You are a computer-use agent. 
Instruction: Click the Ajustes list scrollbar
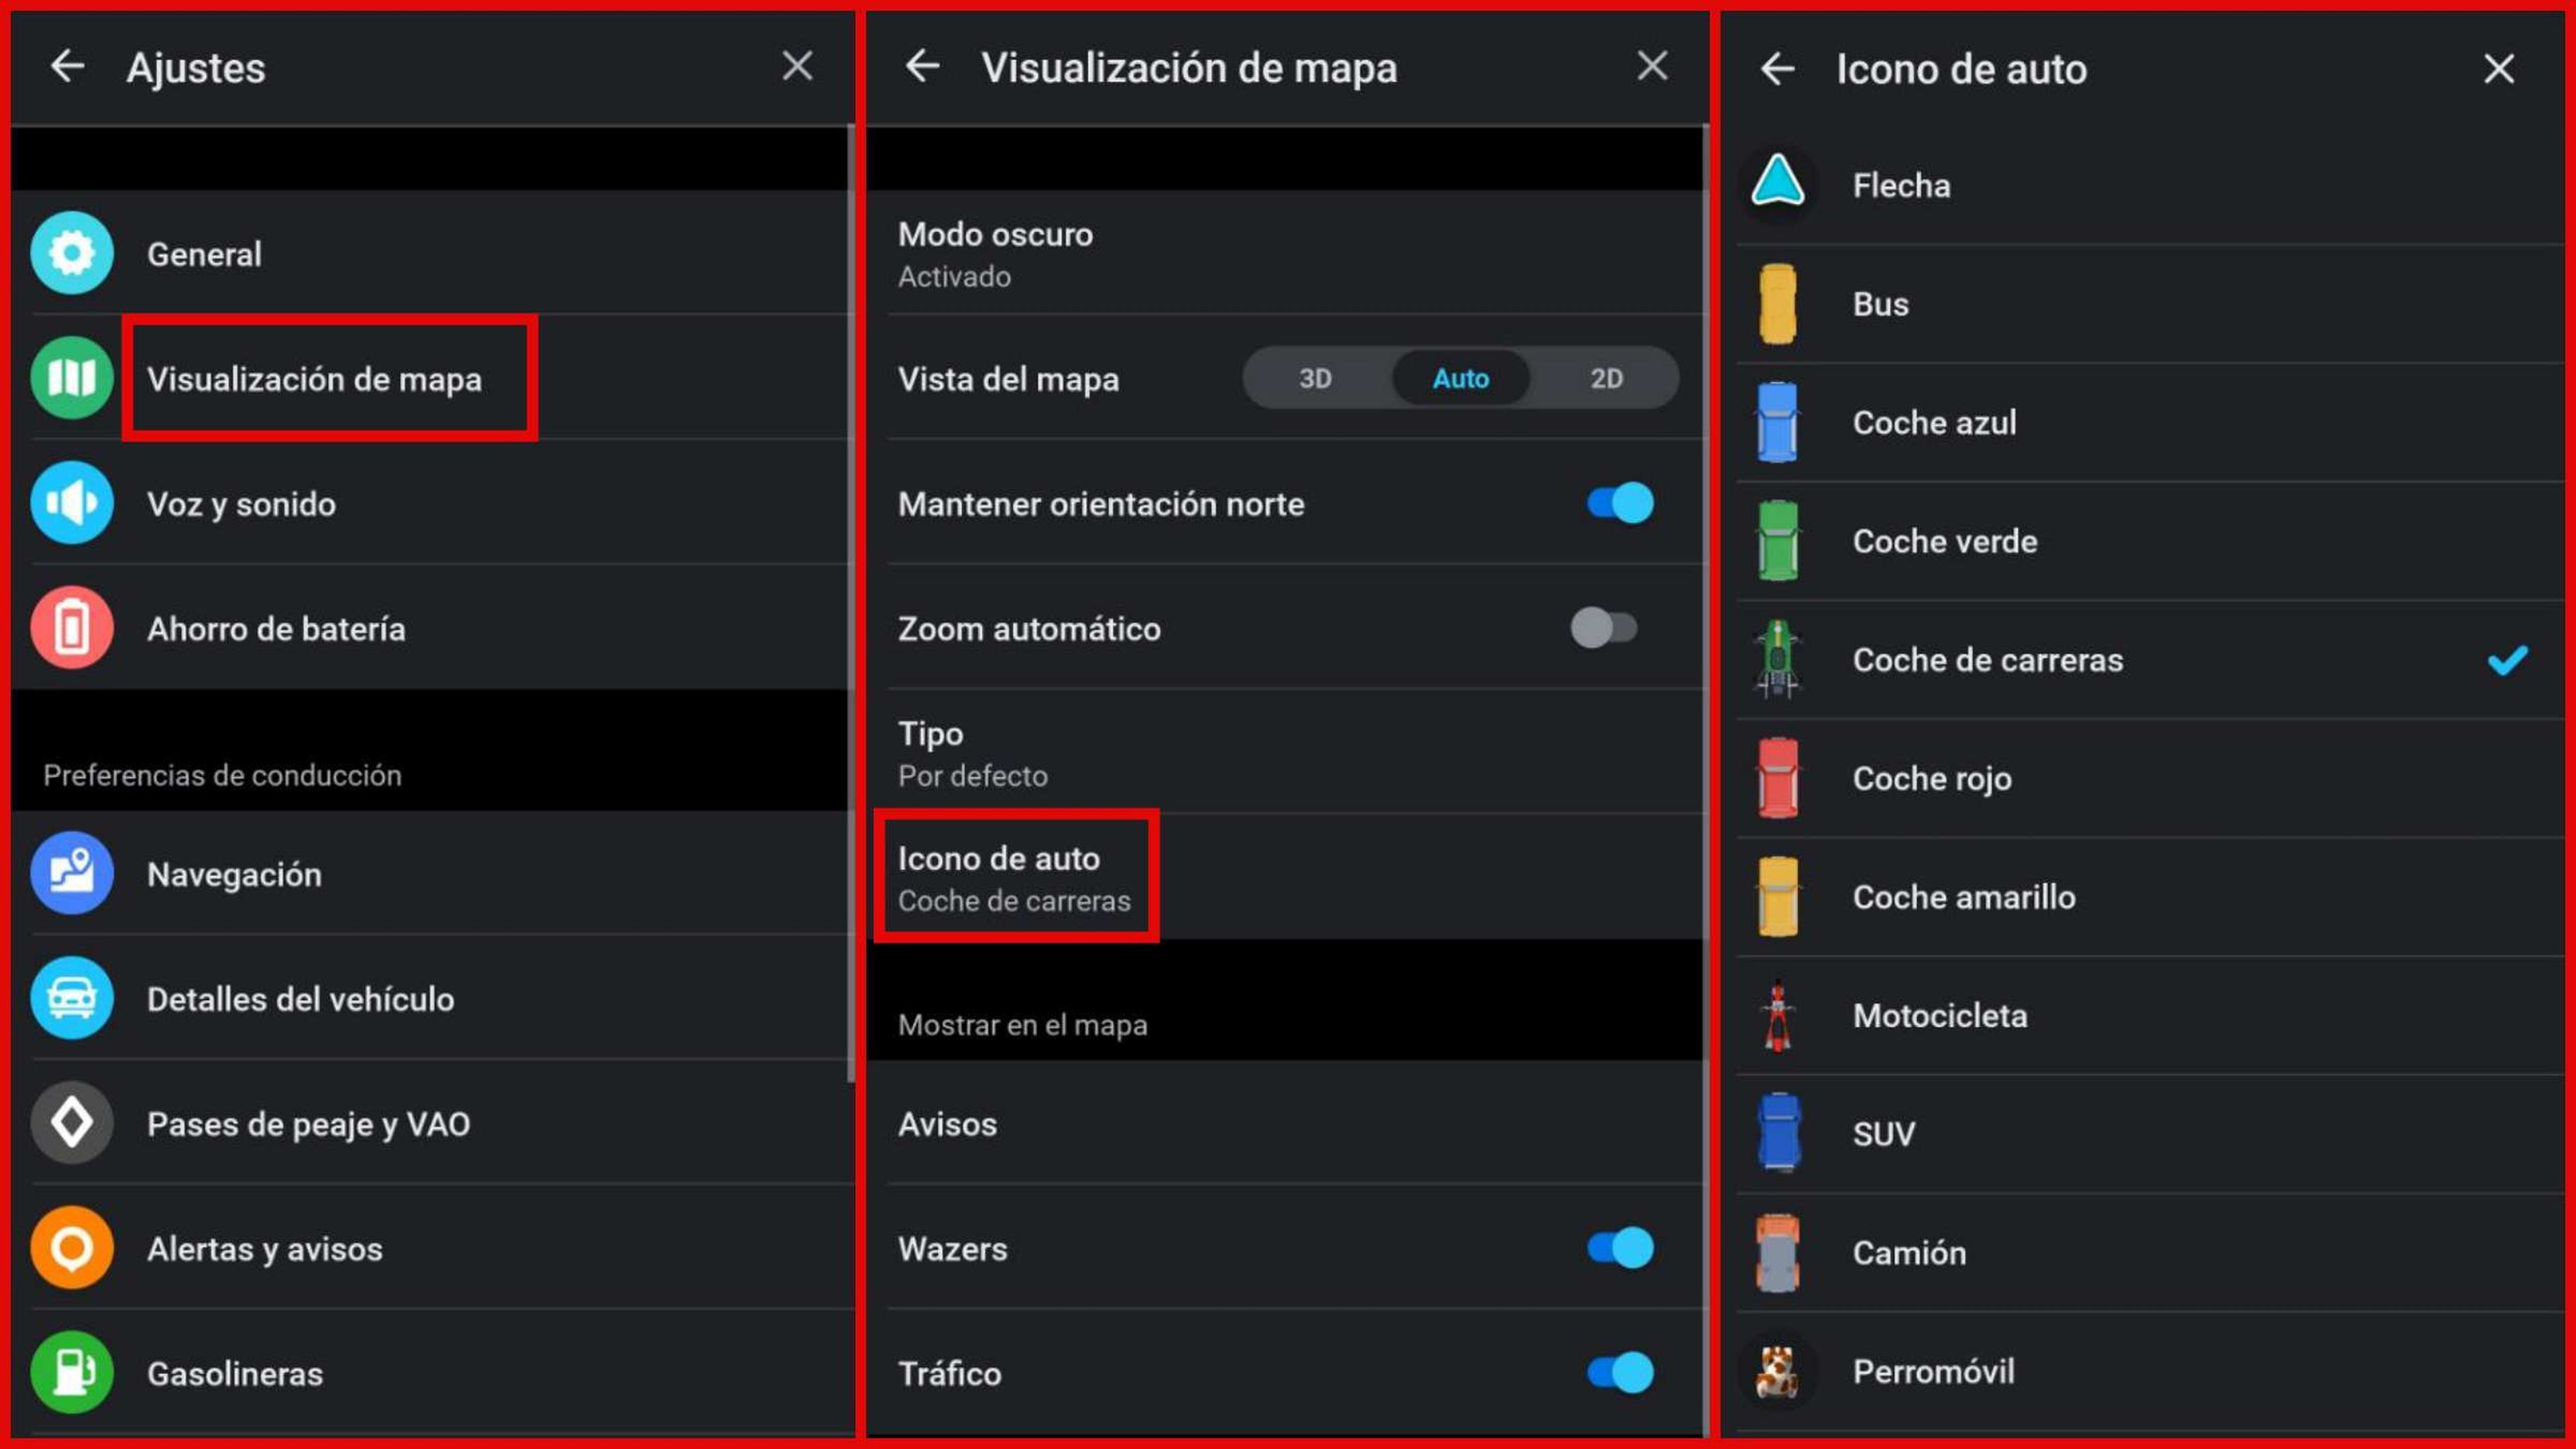tap(851, 603)
